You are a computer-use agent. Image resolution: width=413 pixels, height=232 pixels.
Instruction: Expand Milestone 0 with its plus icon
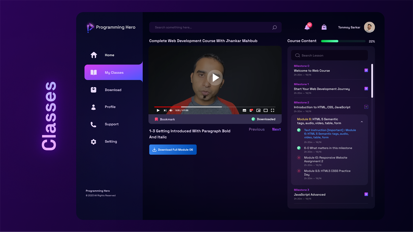point(366,70)
